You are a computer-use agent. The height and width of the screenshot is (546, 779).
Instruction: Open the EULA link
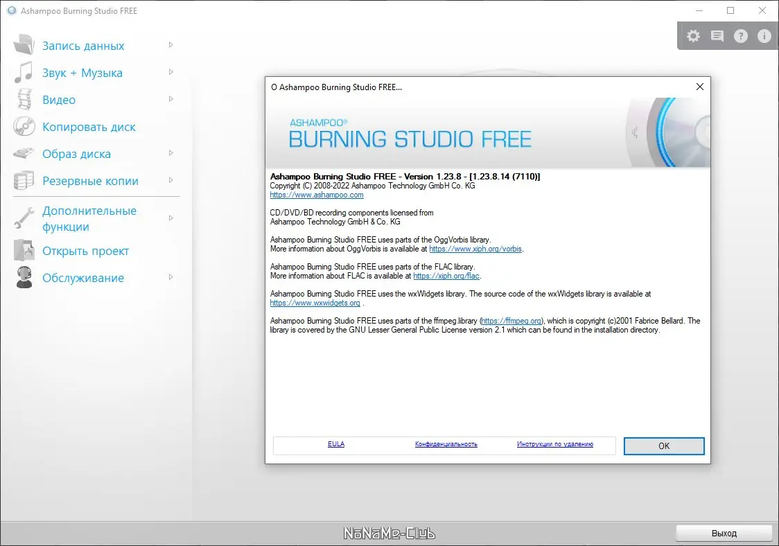[x=336, y=444]
